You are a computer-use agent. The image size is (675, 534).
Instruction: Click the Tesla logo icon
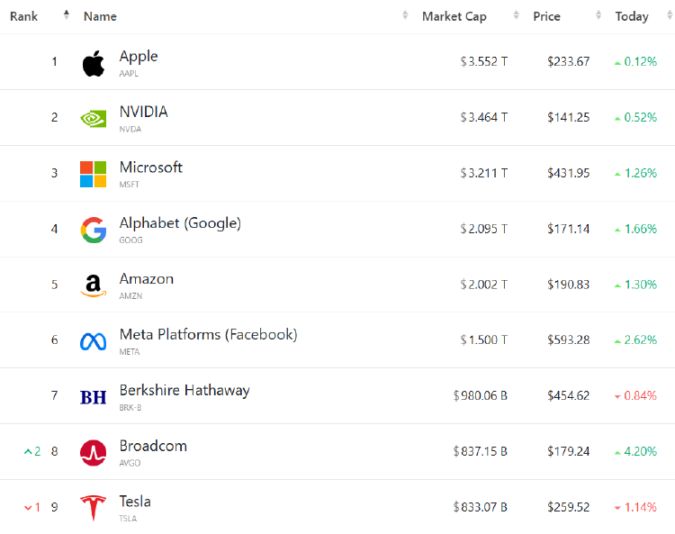point(94,508)
